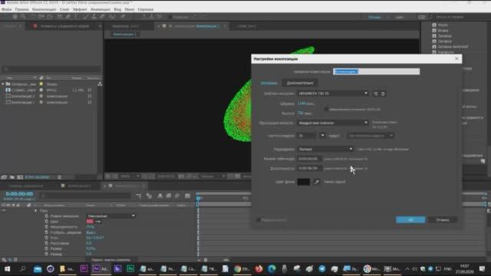This screenshot has height=276, width=491.
Task: Open the Правка menu
Action: (x=22, y=9)
